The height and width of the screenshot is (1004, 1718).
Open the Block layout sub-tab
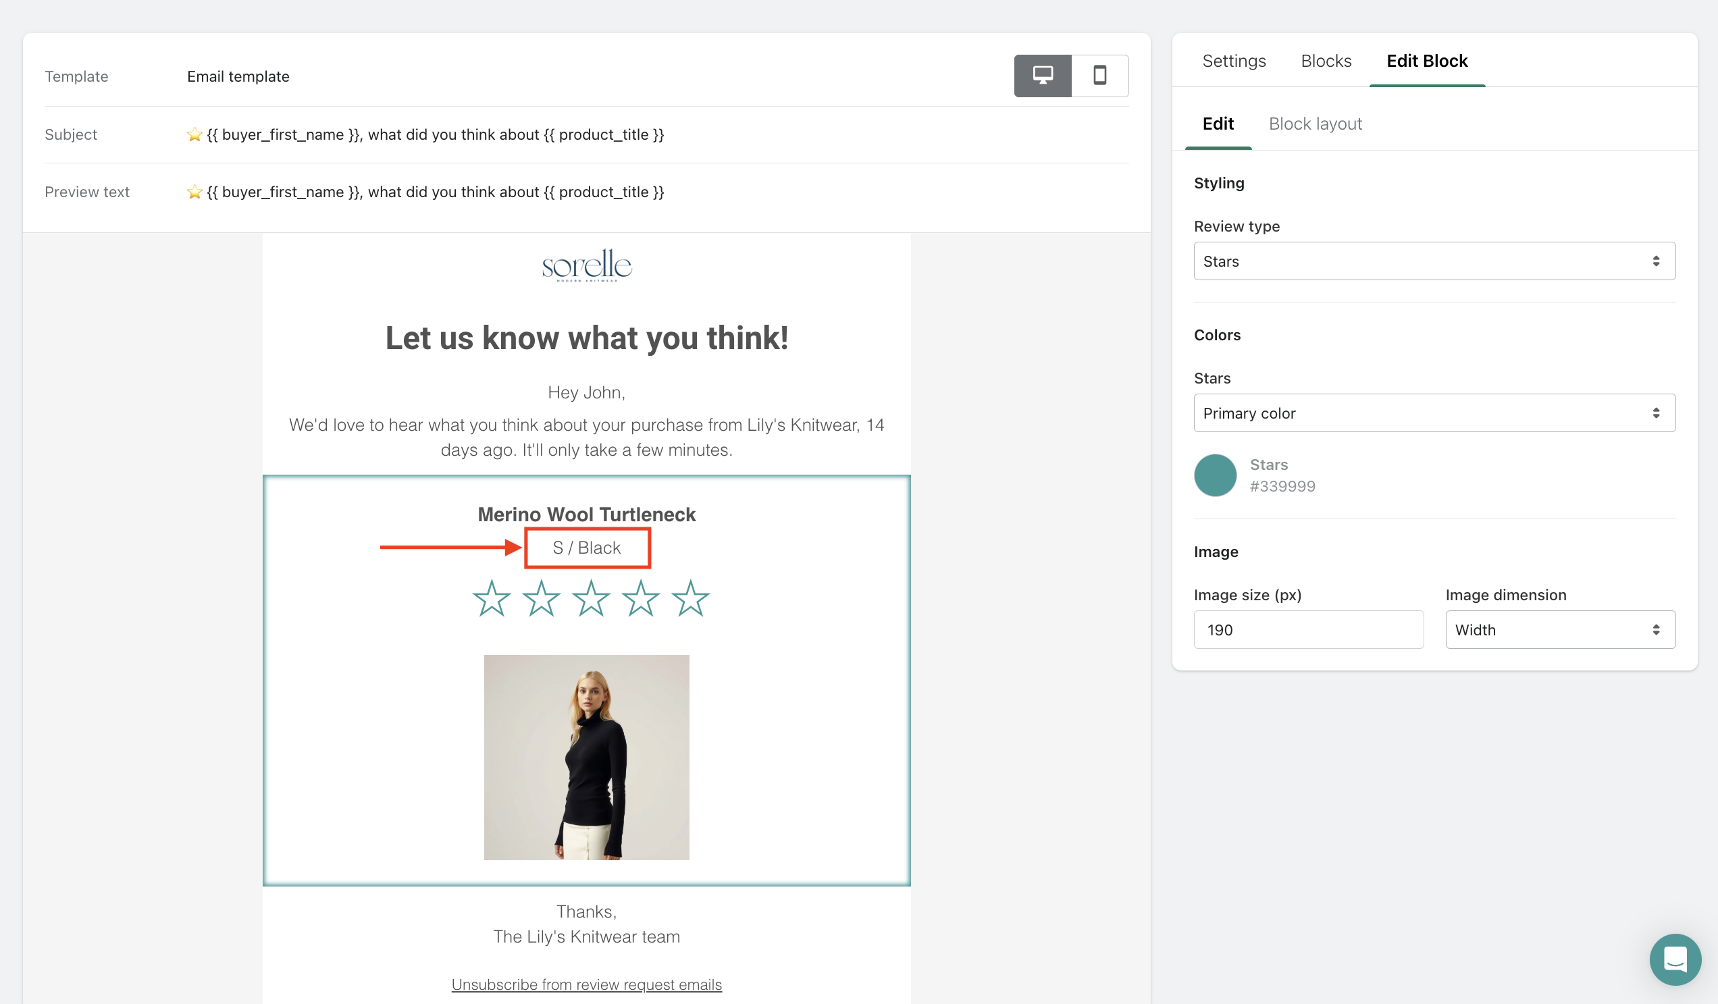coord(1314,124)
